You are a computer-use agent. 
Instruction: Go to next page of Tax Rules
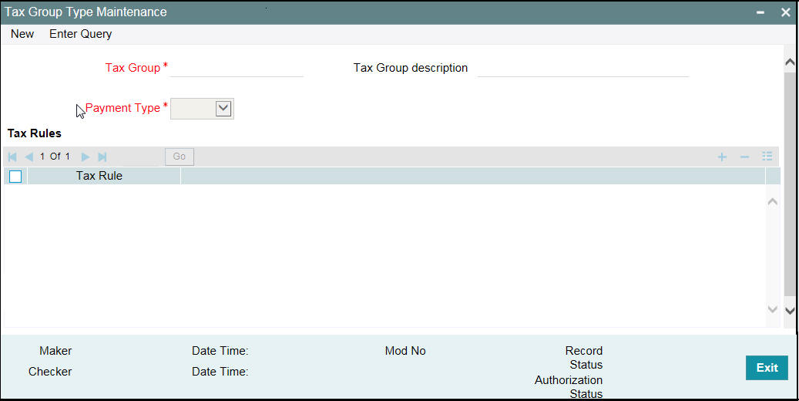[x=86, y=157]
